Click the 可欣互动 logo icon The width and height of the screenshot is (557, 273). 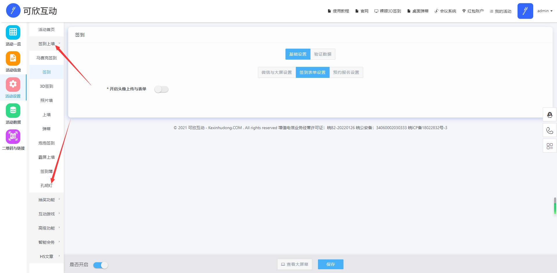[x=13, y=11]
